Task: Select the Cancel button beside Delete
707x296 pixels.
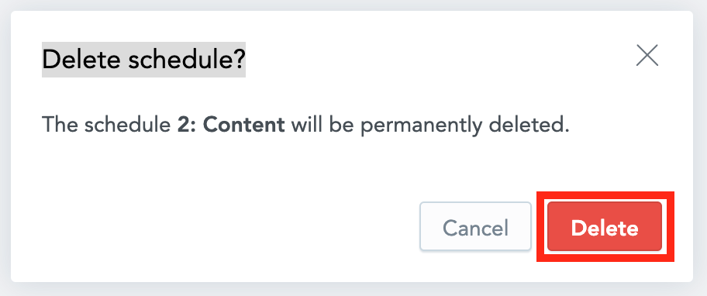Action: coord(476,226)
